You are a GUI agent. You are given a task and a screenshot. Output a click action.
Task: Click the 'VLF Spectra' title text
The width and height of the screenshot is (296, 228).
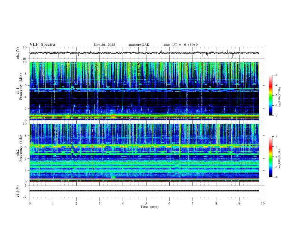tap(42, 45)
